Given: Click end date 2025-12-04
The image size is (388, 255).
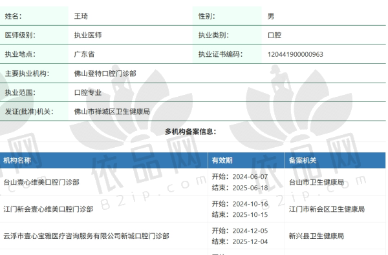Looking at the screenshot, I should pyautogui.click(x=250, y=242).
